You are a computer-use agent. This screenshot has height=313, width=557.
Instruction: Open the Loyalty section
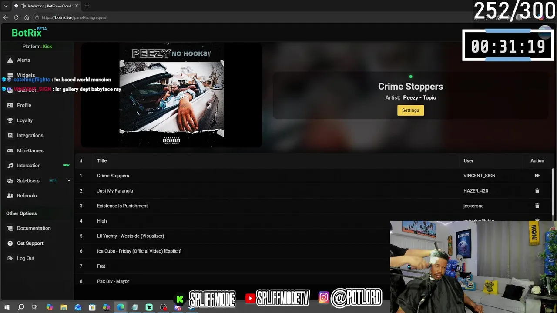tap(25, 120)
